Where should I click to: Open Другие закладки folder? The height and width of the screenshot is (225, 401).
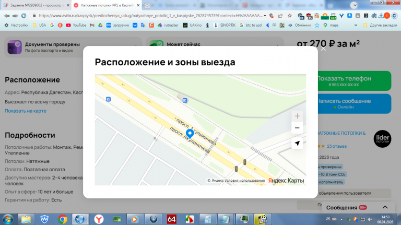(x=380, y=25)
